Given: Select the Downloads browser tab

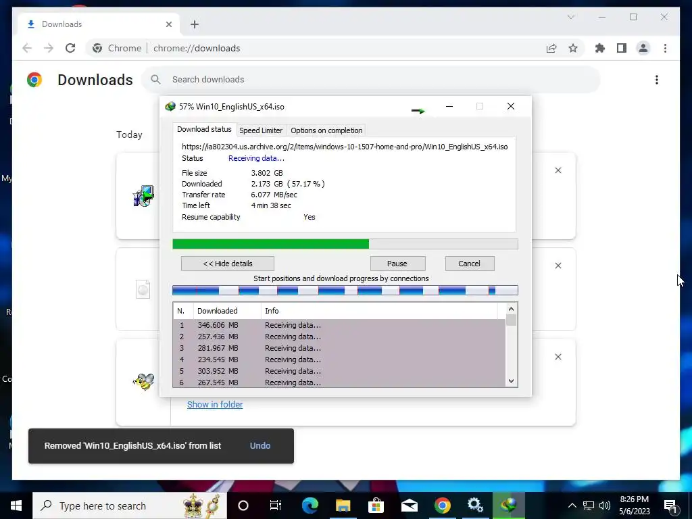Looking at the screenshot, I should (98, 24).
